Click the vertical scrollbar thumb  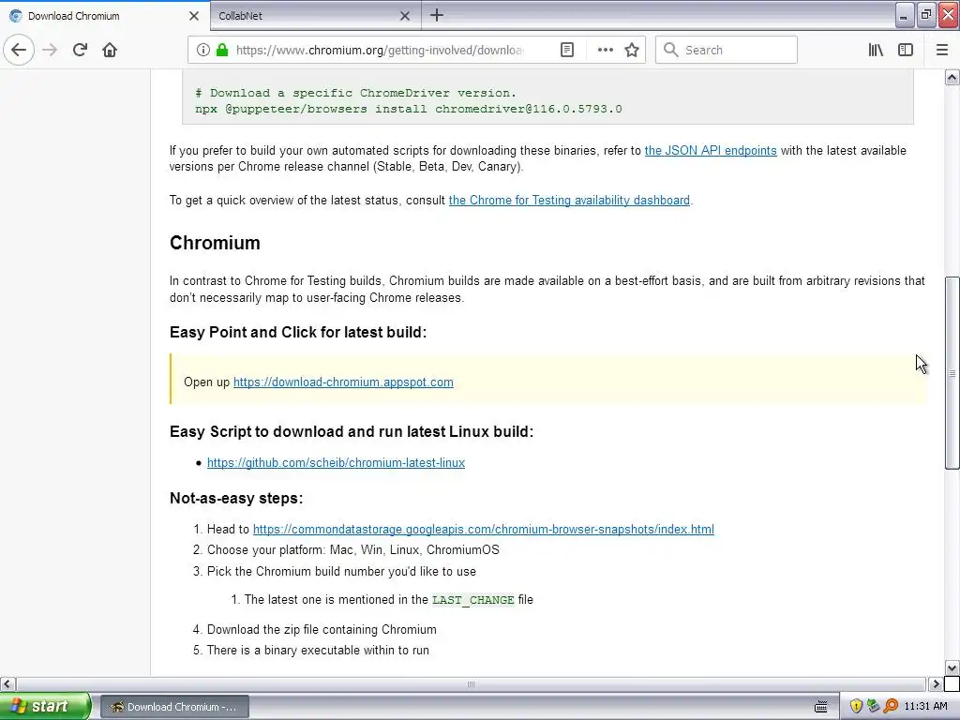pyautogui.click(x=952, y=373)
